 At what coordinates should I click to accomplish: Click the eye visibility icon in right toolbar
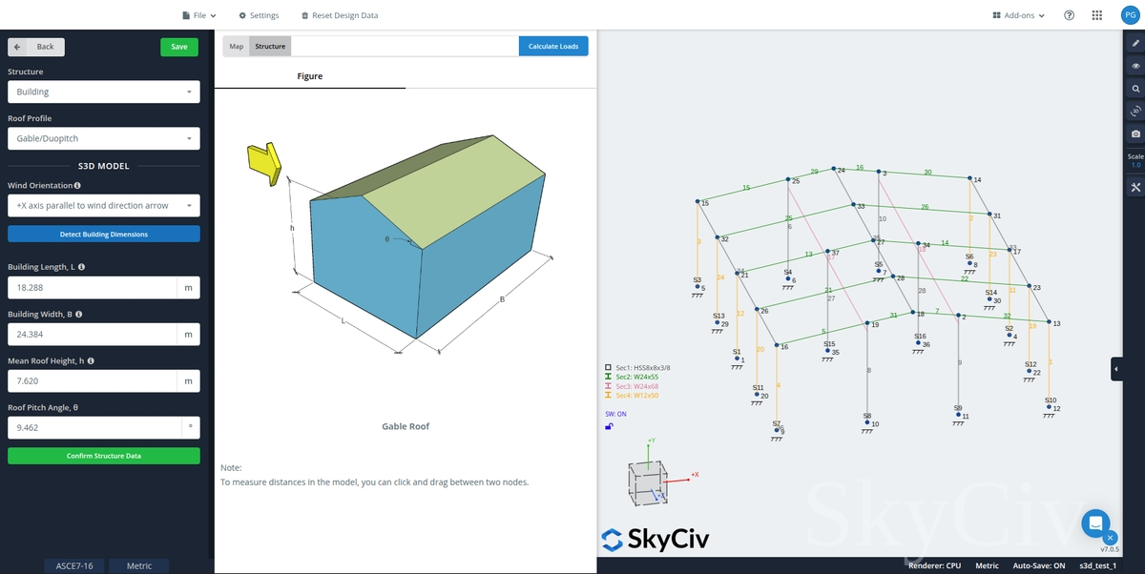click(x=1135, y=66)
